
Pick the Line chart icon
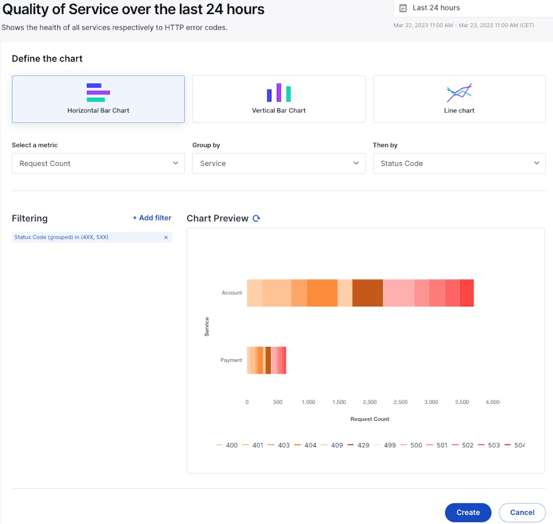[x=459, y=93]
